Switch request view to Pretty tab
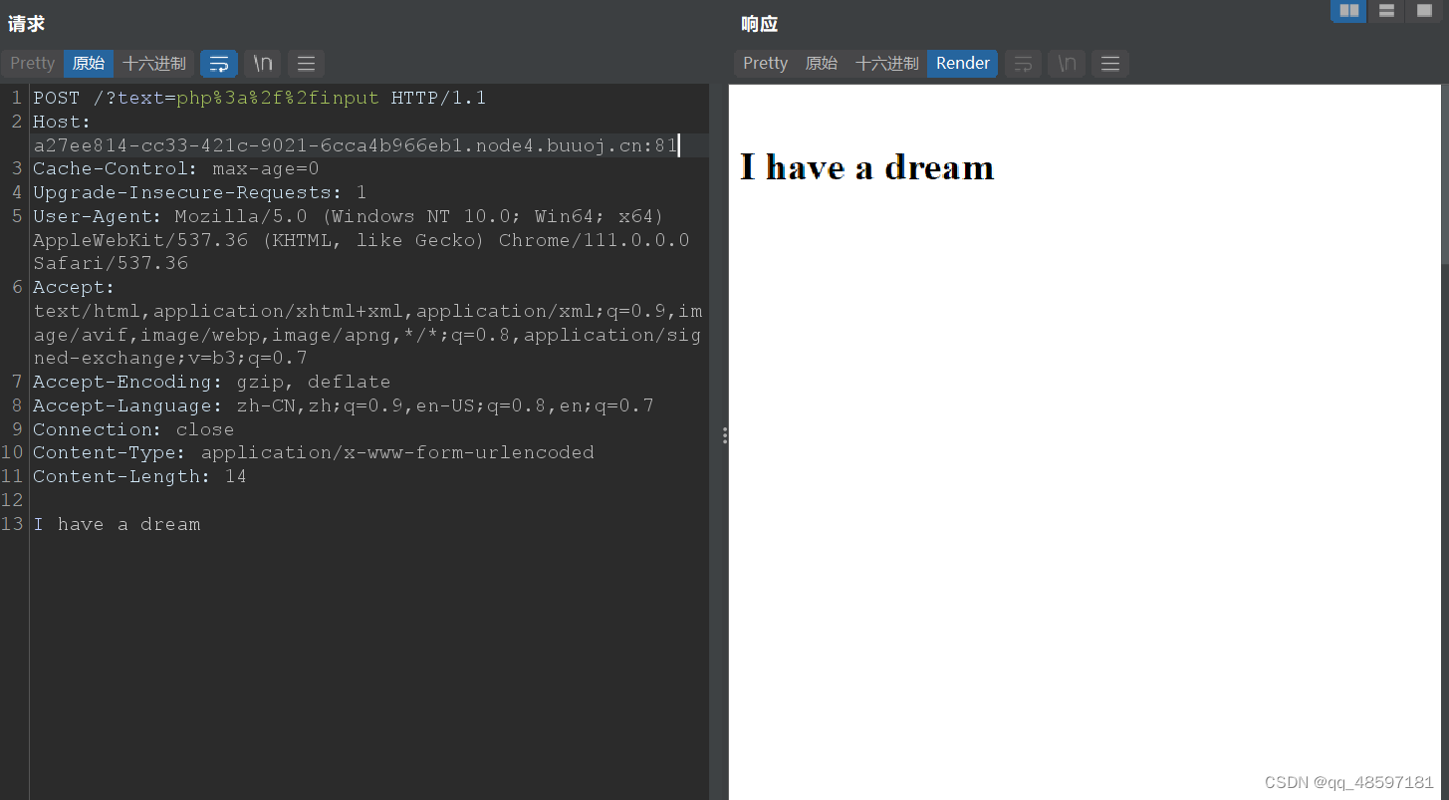Viewport: 1449px width, 800px height. click(x=33, y=63)
